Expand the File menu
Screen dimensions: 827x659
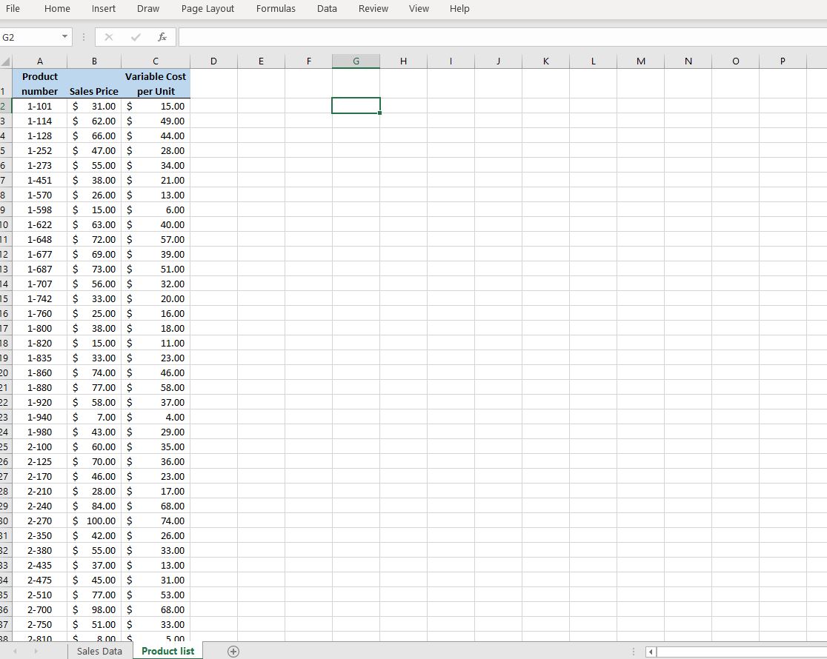(13, 9)
